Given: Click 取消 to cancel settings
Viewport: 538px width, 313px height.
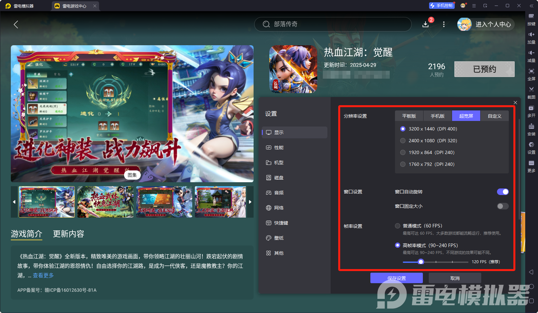Looking at the screenshot, I should [x=455, y=278].
